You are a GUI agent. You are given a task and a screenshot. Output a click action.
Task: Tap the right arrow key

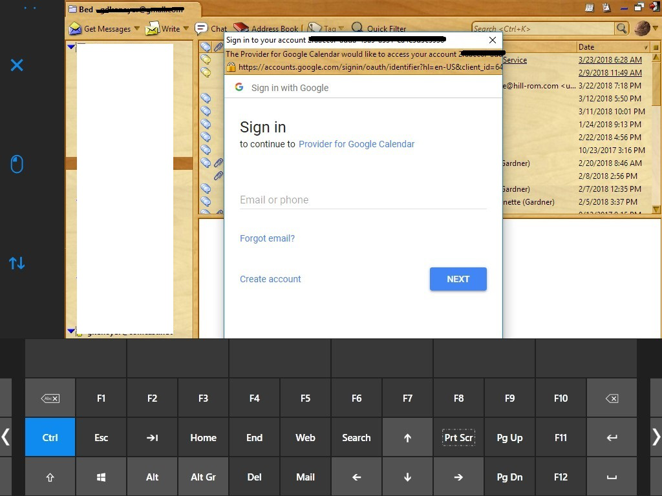point(458,477)
